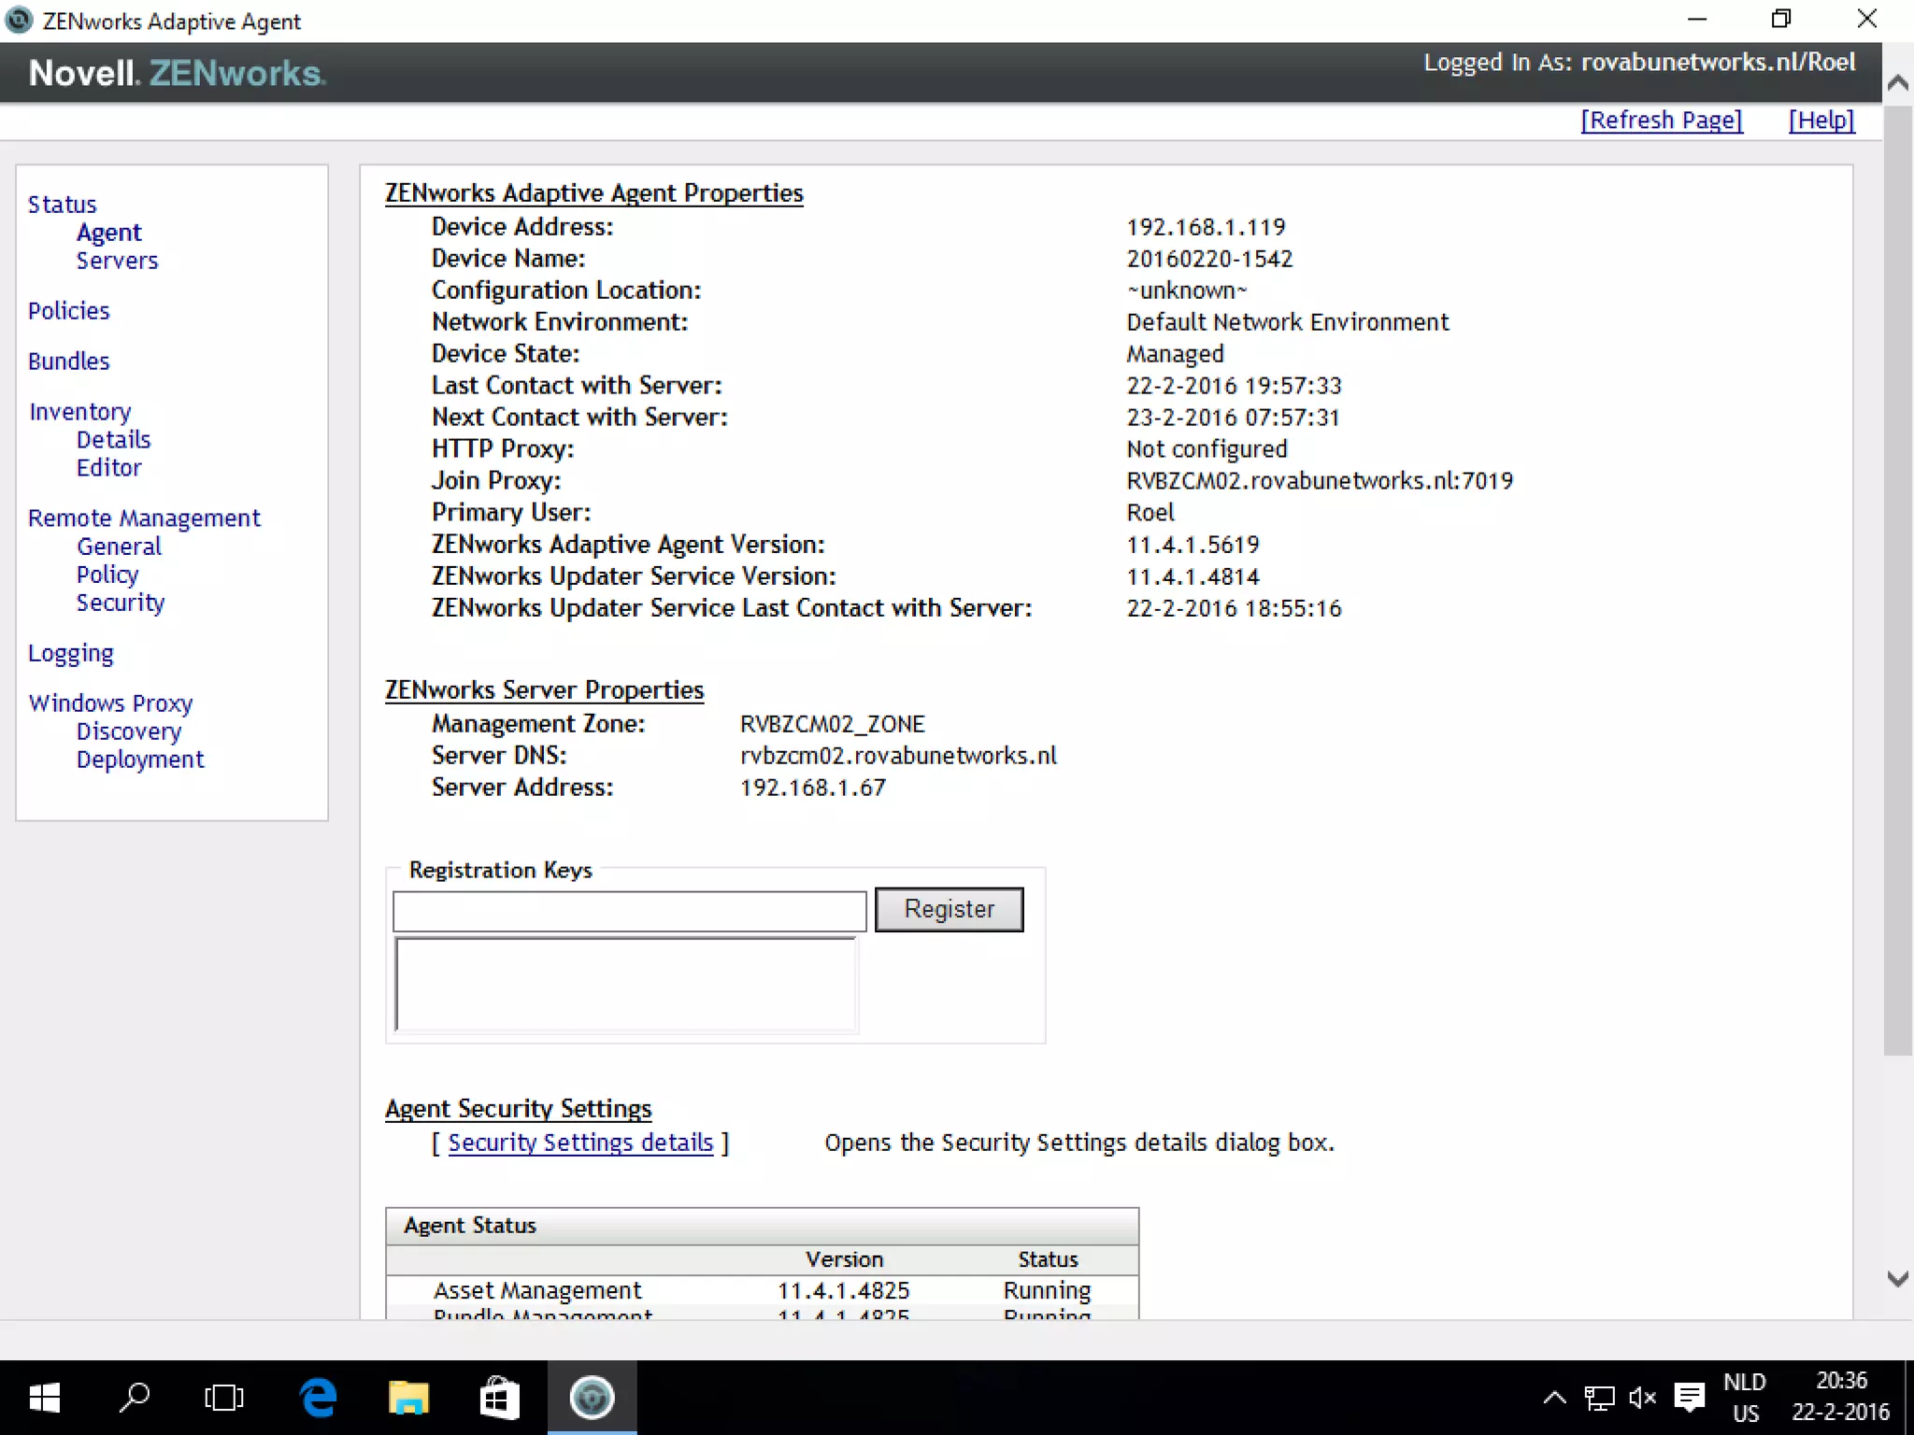The height and width of the screenshot is (1435, 1914).
Task: Click Asset Management row in Agent Status
Action: [762, 1290]
